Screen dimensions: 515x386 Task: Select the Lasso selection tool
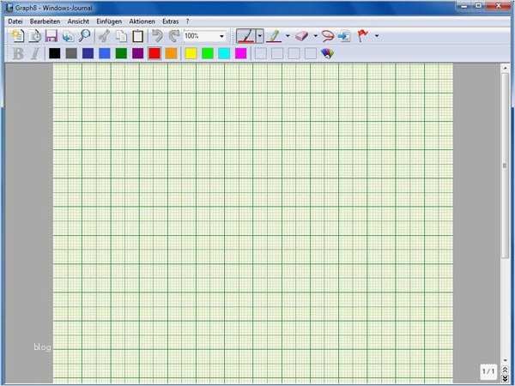point(328,36)
